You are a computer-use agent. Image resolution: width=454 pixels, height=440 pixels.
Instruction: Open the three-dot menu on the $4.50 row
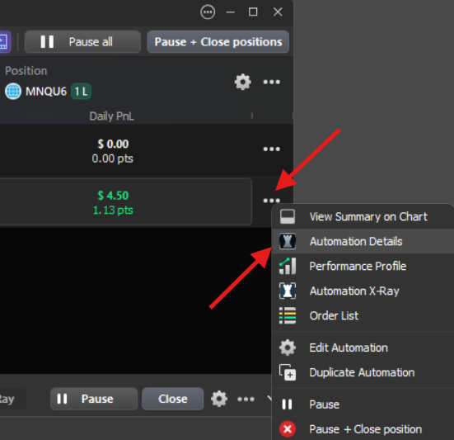(272, 201)
